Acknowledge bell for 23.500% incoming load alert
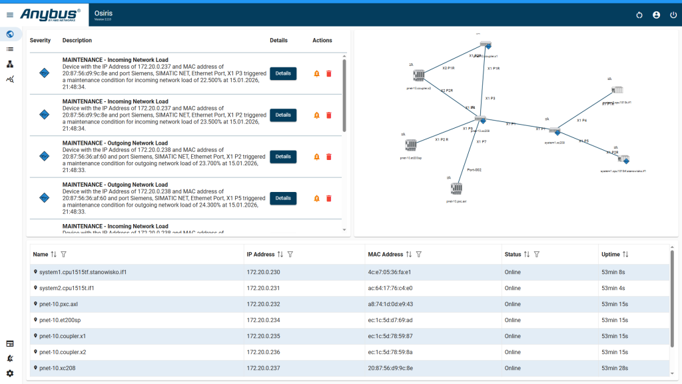 point(316,115)
